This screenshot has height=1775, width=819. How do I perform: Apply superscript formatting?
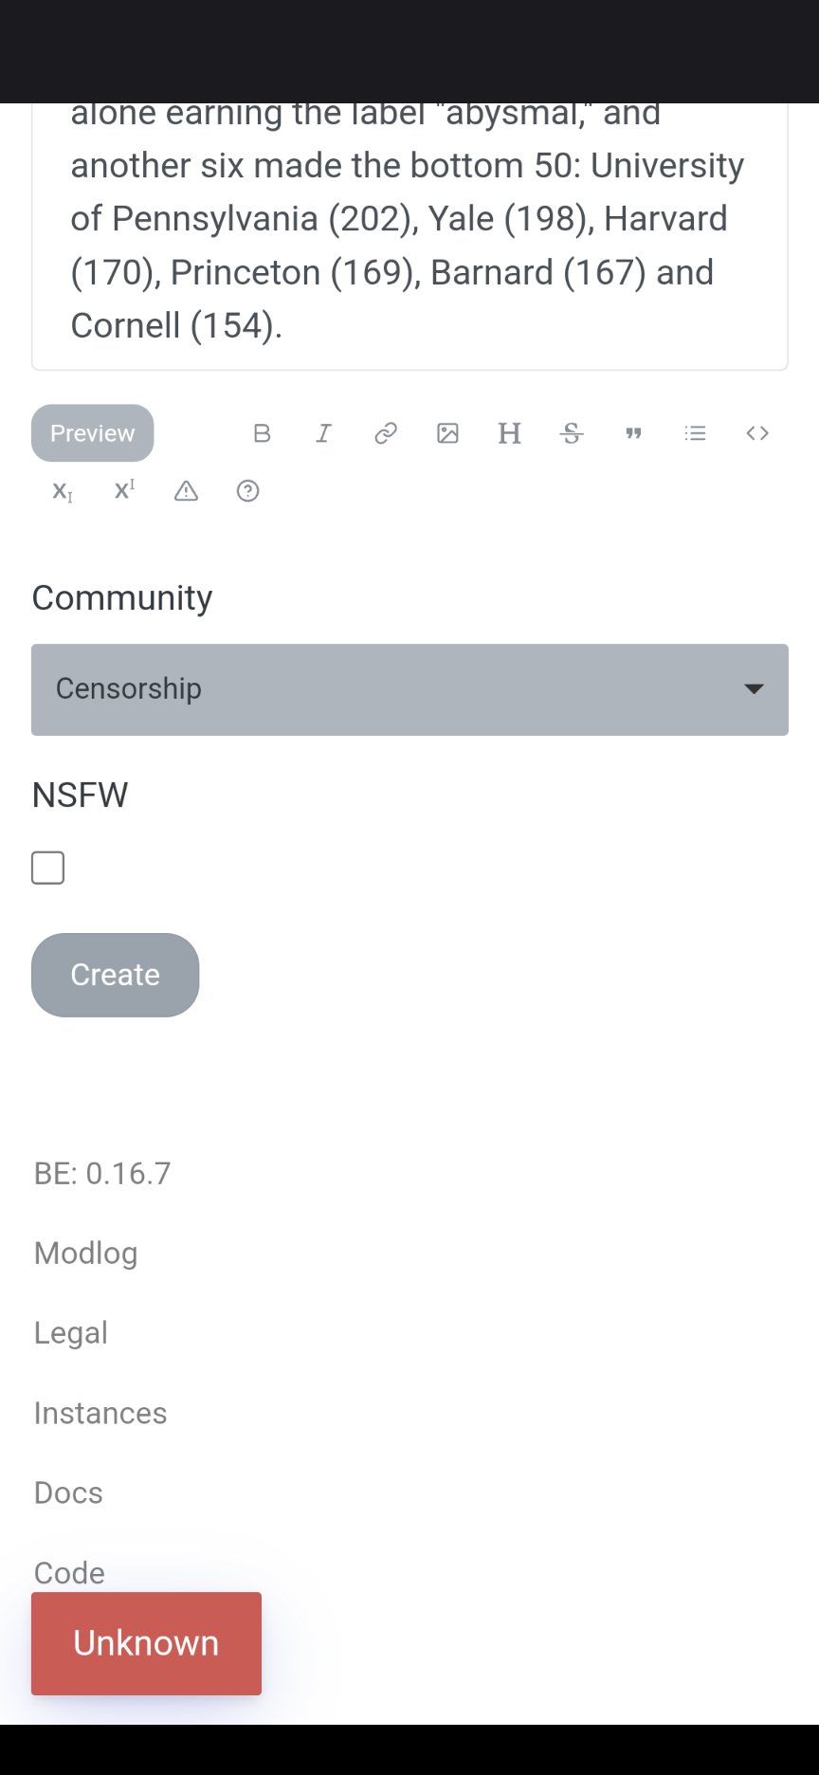click(x=124, y=491)
